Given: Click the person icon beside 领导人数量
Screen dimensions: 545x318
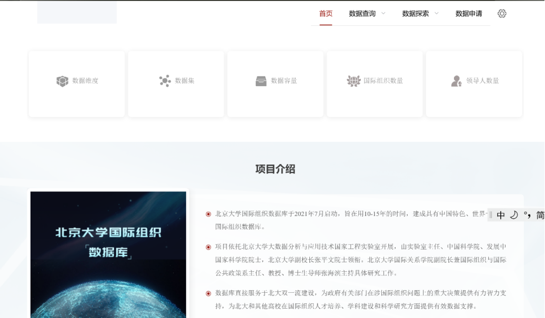Looking at the screenshot, I should (456, 81).
